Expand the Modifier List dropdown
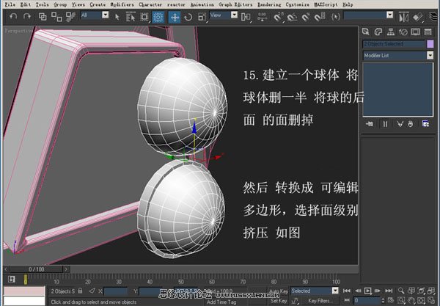 (430, 55)
